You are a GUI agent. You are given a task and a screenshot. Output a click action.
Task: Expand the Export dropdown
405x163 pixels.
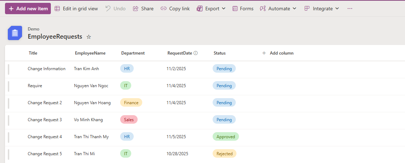pyautogui.click(x=211, y=9)
